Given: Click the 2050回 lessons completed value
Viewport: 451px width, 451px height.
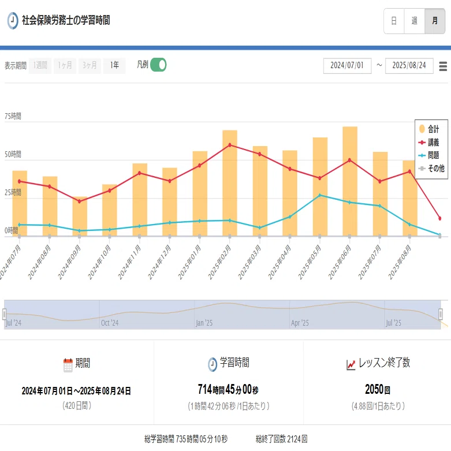Looking at the screenshot, I should click(378, 389).
